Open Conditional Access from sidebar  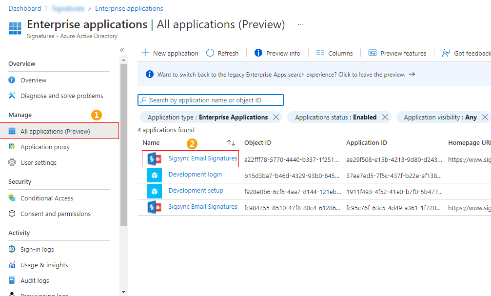tap(46, 198)
